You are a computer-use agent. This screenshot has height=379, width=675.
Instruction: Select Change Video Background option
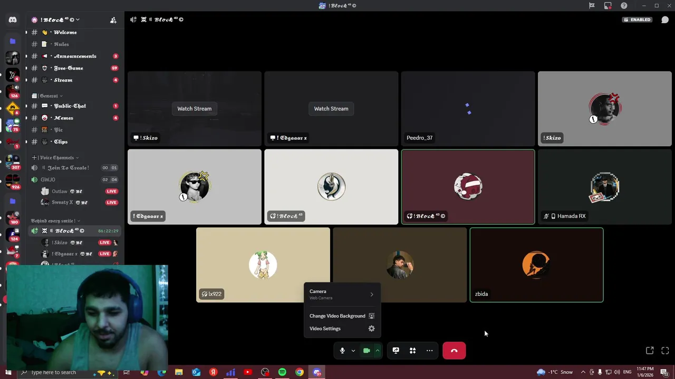tap(342, 316)
